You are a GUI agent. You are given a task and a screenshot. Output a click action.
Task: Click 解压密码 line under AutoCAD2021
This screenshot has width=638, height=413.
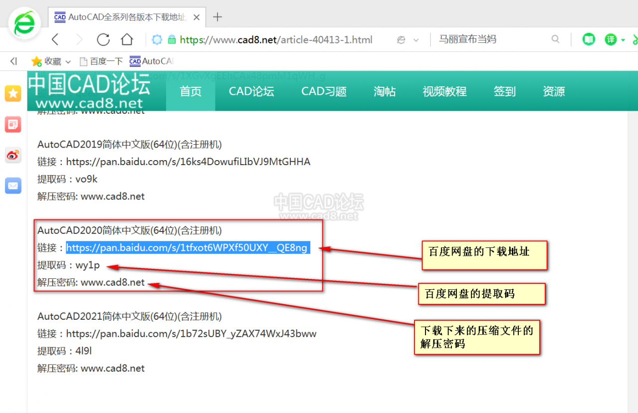(x=91, y=369)
